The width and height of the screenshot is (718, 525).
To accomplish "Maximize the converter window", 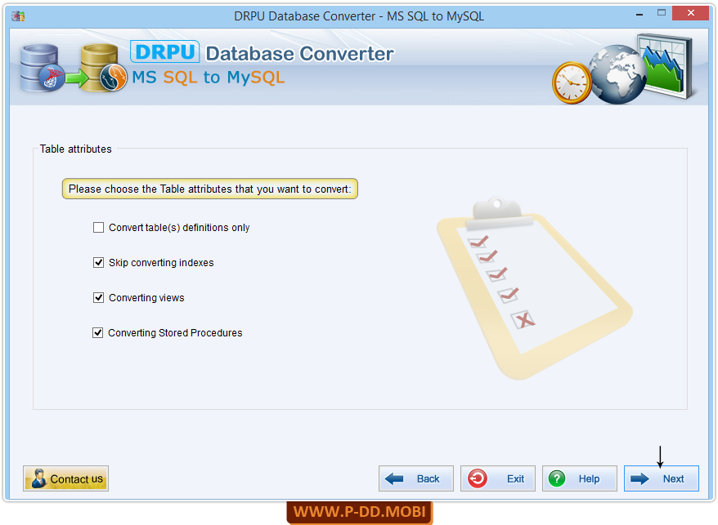I will coord(662,13).
